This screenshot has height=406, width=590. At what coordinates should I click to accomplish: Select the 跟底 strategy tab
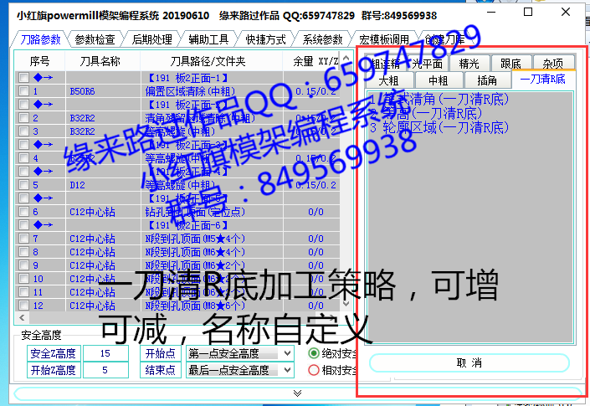point(511,64)
